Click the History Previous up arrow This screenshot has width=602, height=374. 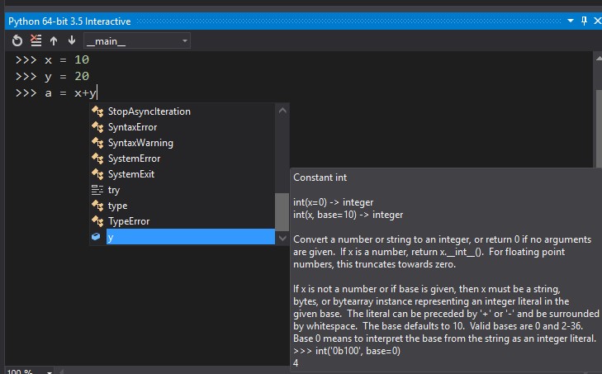[x=54, y=40]
